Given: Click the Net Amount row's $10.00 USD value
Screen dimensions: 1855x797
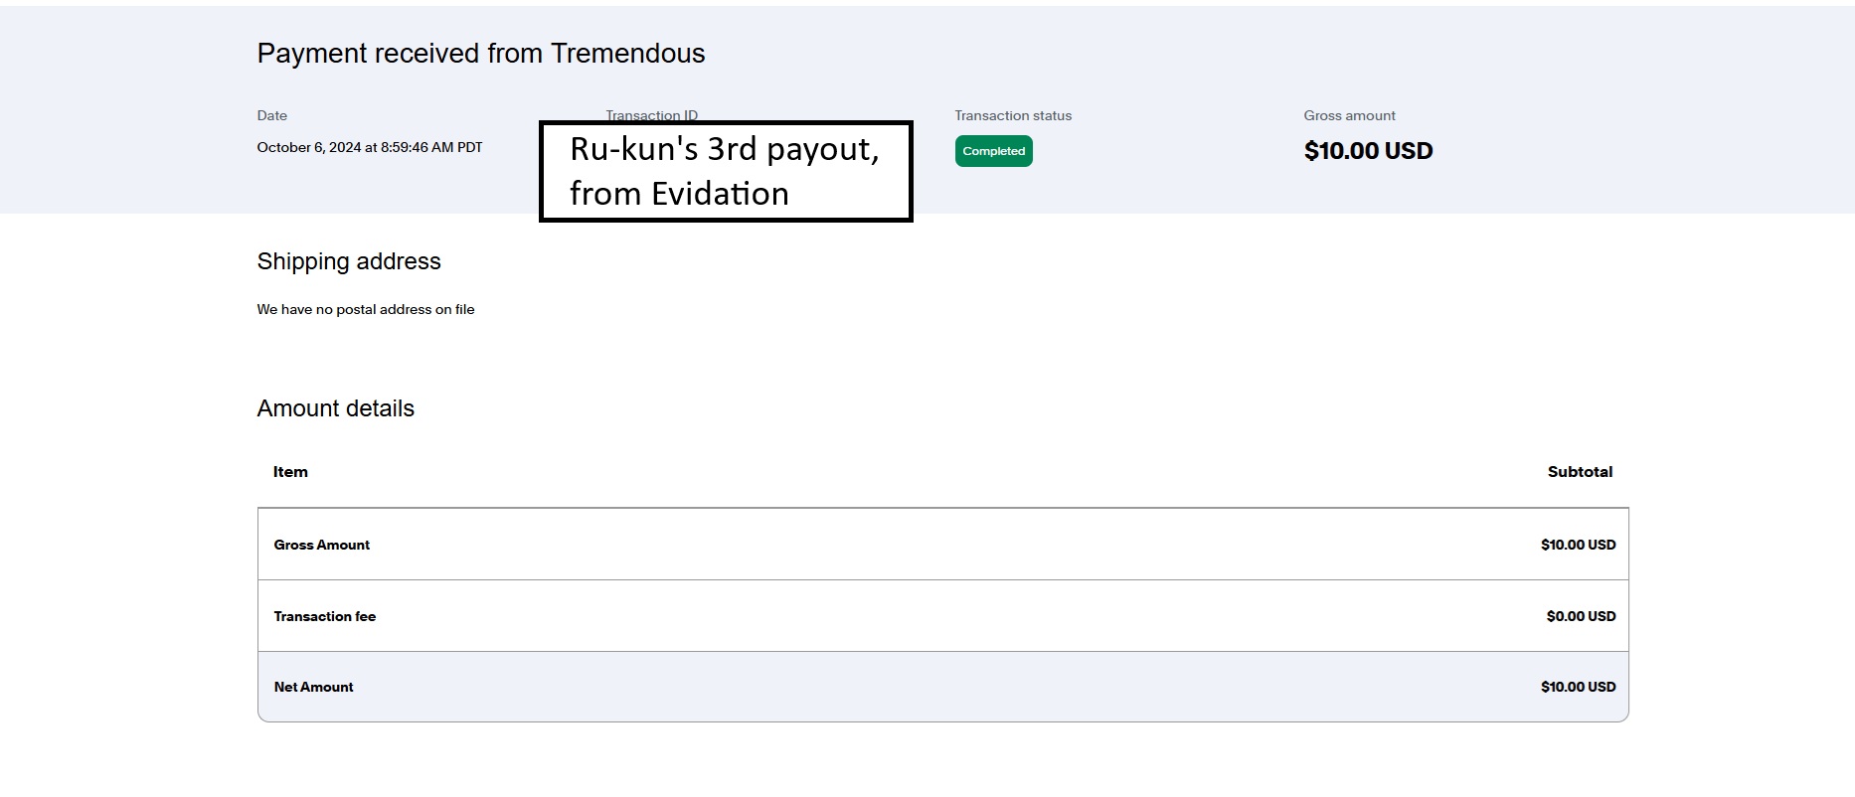Looking at the screenshot, I should point(1578,687).
